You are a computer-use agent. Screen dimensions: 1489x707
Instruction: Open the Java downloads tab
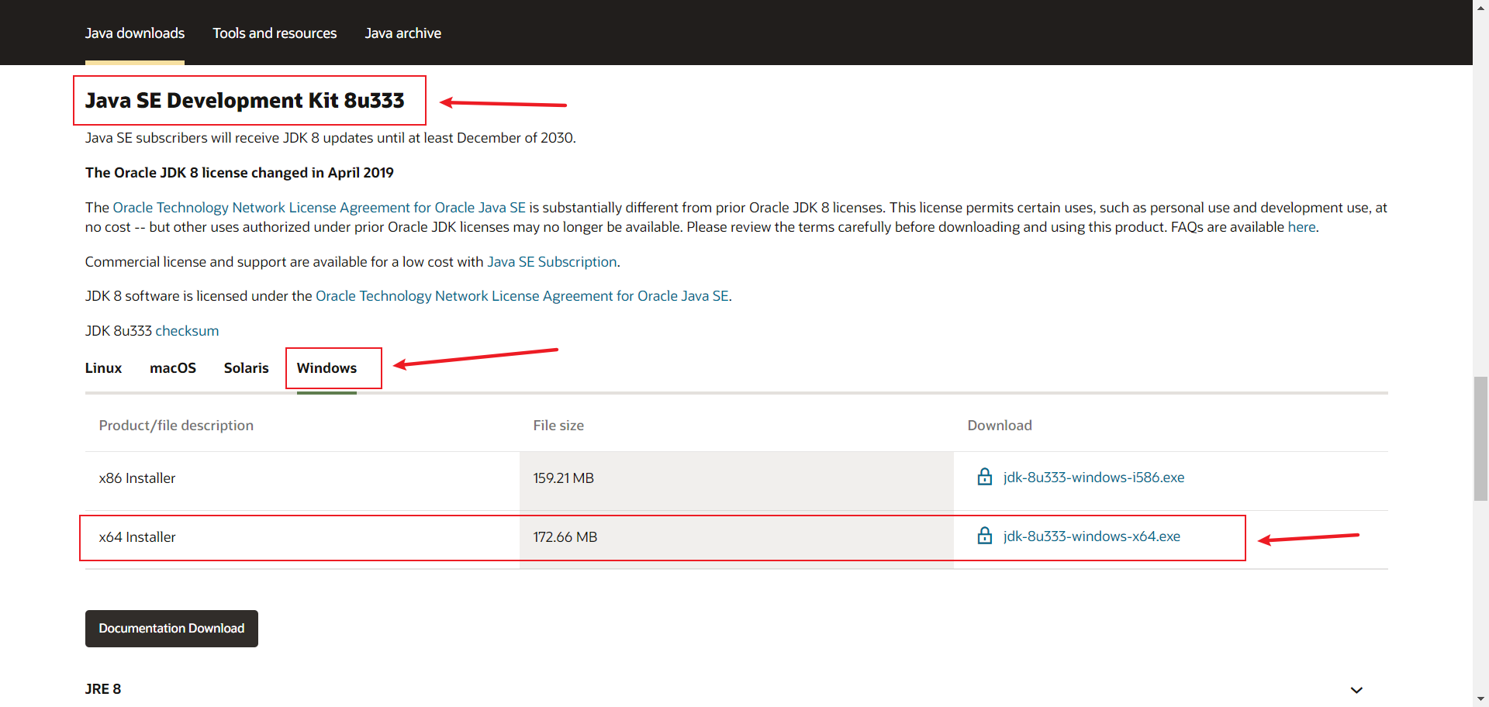tap(135, 33)
